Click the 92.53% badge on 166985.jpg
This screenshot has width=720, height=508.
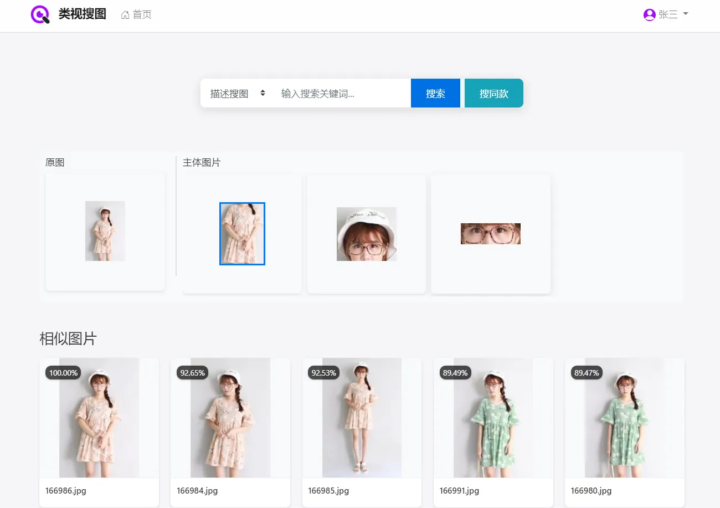coord(323,373)
